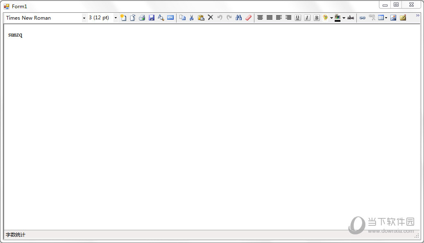Open the 3 (12 pt) size dropdown
424x243 pixels.
tap(116, 18)
